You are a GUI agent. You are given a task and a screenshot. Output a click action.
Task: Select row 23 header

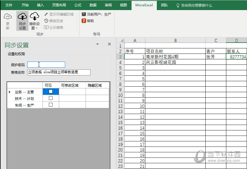click(120, 166)
